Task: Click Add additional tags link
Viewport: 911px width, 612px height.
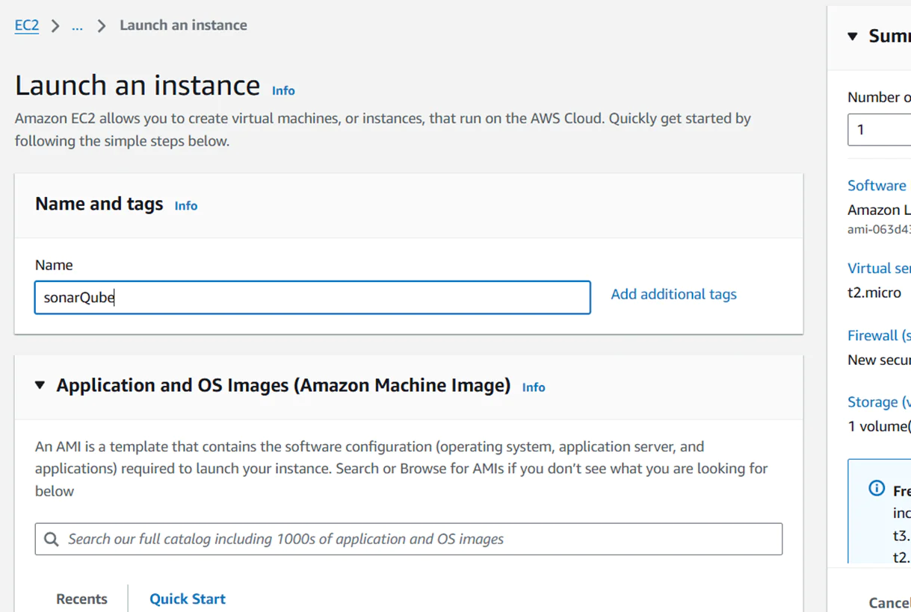Action: coord(673,294)
